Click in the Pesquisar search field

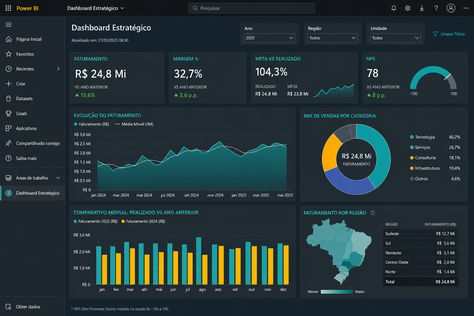tap(252, 8)
